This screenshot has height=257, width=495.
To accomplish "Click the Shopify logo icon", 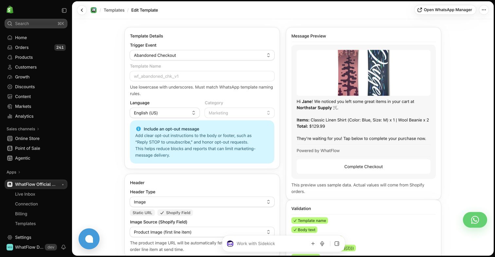I will 10,10.
